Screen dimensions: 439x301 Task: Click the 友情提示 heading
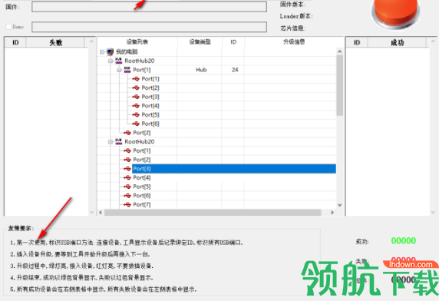pos(21,228)
